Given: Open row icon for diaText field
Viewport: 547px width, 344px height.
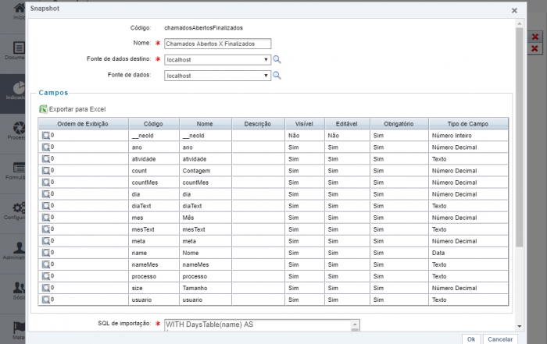Looking at the screenshot, I should [45, 205].
